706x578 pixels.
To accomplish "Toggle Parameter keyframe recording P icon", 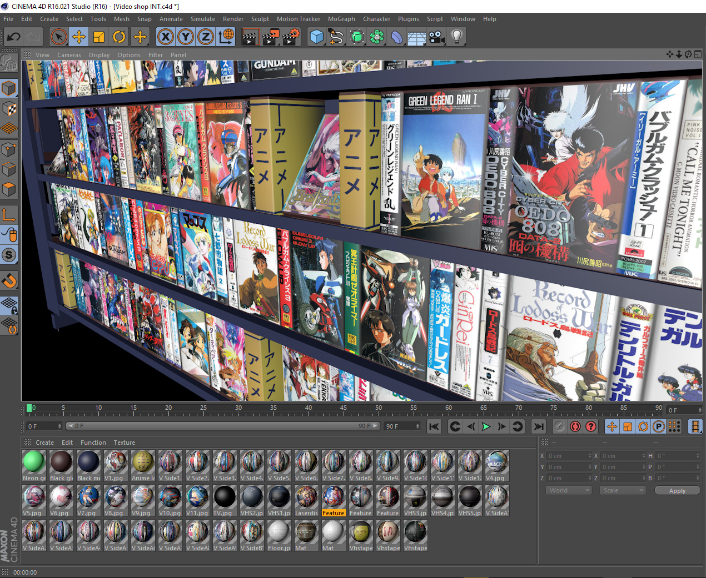I will [659, 426].
